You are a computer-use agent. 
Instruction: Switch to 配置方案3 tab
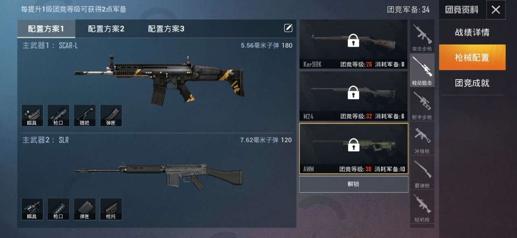coord(166,29)
